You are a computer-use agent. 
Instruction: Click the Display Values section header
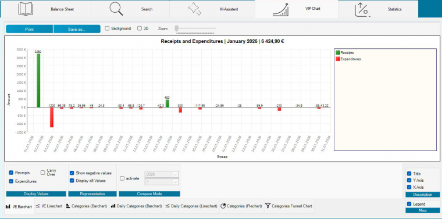36,194
